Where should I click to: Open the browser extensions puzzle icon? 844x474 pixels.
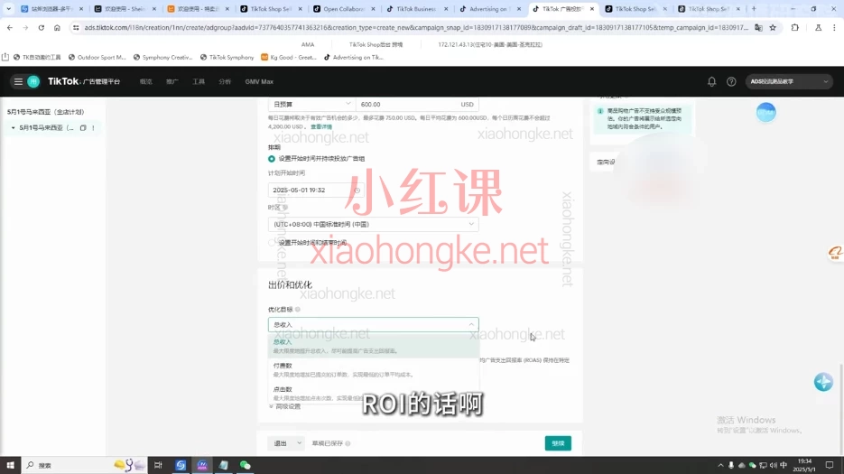795,27
